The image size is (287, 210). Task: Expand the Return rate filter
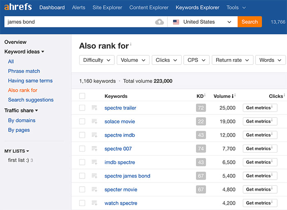point(232,60)
